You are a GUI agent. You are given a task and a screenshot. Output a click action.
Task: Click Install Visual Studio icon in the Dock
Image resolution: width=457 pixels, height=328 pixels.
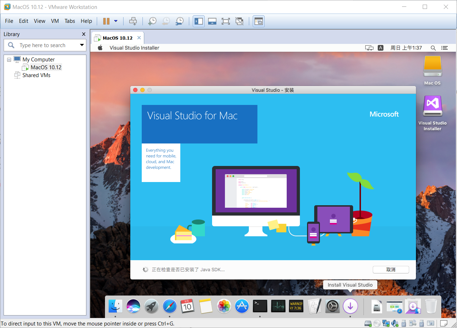350,306
